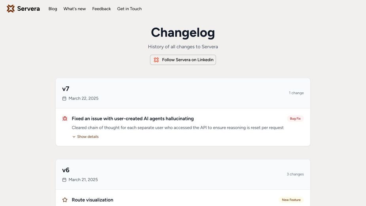This screenshot has height=206, width=366.
Task: Go to What's new in navigation
Action: [74, 9]
